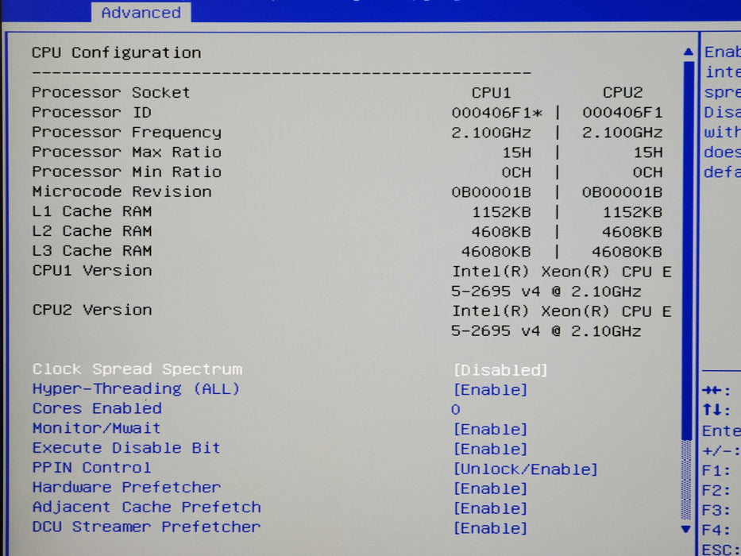741x556 pixels.
Task: Click the Hardware Prefetcher label
Action: pyautogui.click(x=126, y=488)
